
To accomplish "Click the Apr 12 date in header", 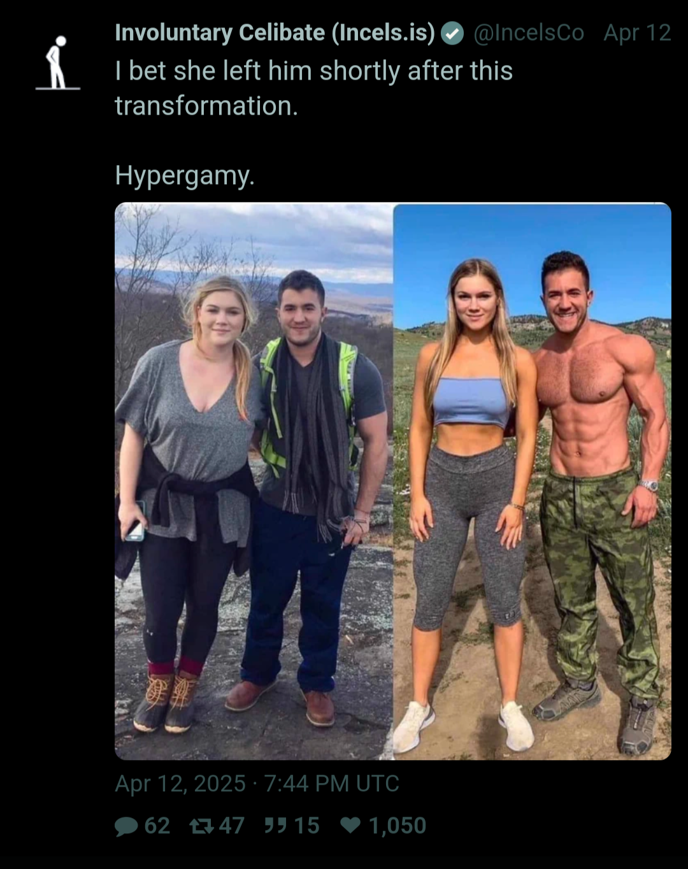I will (x=638, y=33).
